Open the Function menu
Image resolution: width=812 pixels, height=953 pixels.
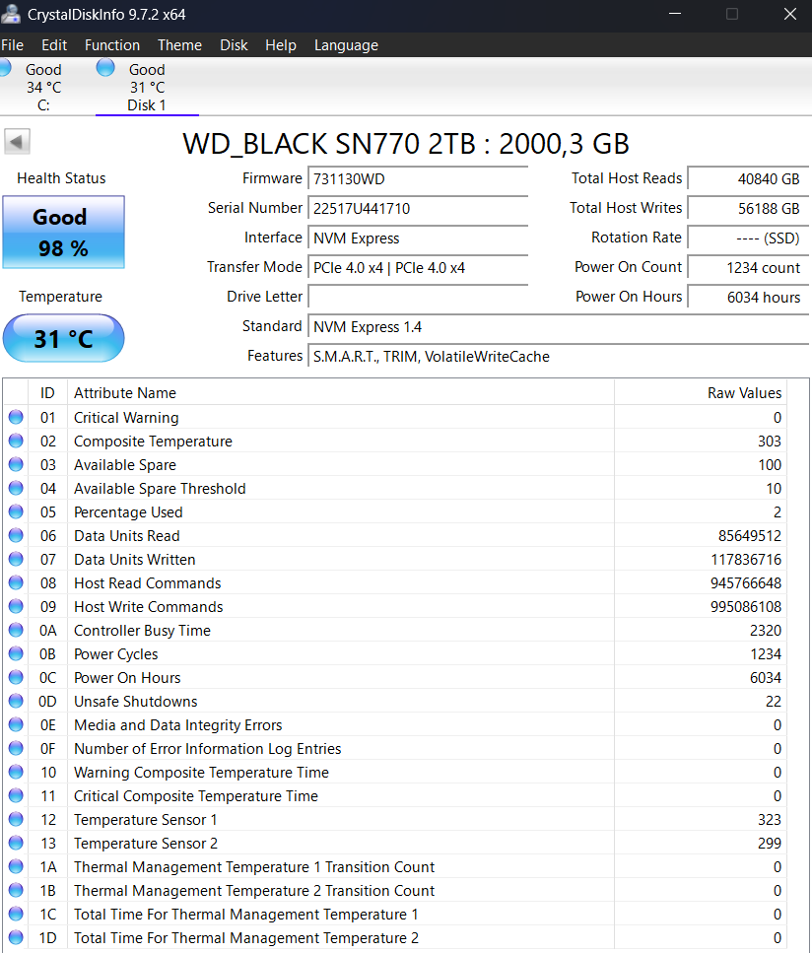pyautogui.click(x=112, y=45)
